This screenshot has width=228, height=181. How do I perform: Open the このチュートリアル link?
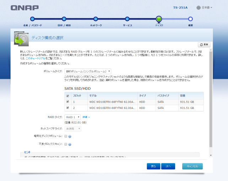[36, 59]
